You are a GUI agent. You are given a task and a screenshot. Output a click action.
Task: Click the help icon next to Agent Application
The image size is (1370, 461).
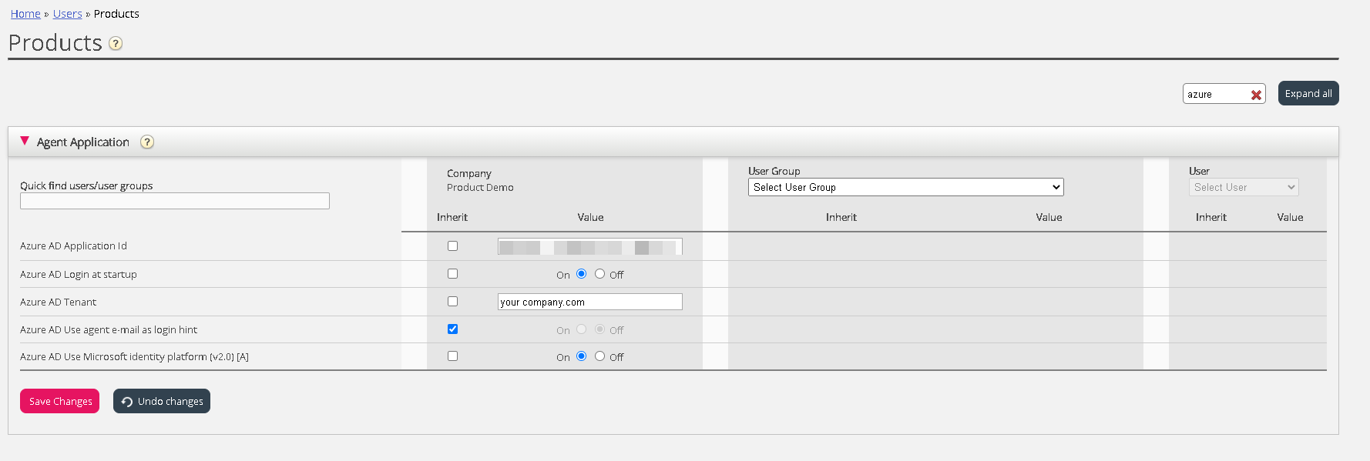[147, 142]
